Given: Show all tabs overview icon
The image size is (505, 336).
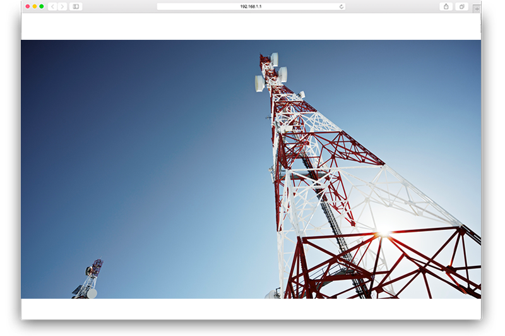Looking at the screenshot, I should click(x=461, y=6).
